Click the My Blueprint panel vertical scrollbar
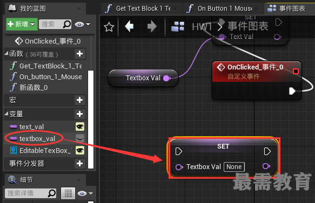 click(x=91, y=120)
